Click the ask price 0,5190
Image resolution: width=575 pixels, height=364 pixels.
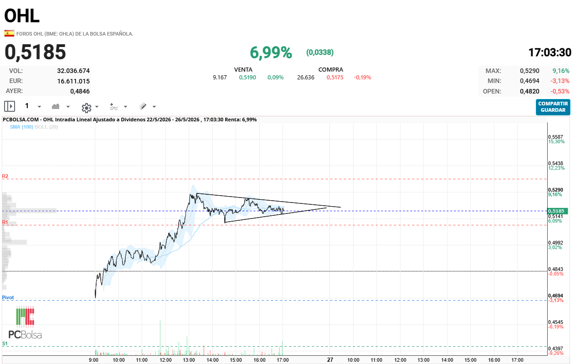247,78
